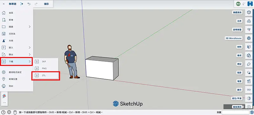Open 應用程式設定 app settings
This screenshot has width=254, height=115.
[17, 72]
